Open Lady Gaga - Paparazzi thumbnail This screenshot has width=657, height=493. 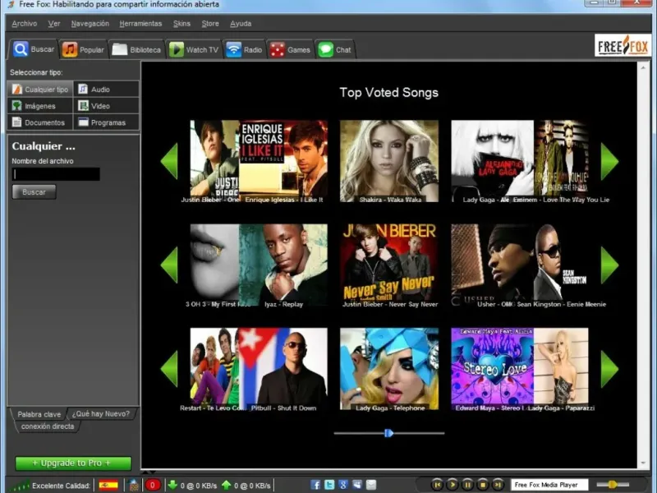tap(561, 368)
